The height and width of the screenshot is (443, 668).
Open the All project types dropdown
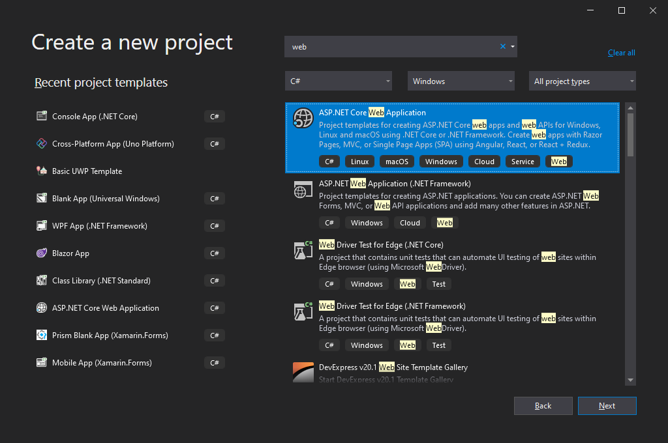click(x=583, y=81)
